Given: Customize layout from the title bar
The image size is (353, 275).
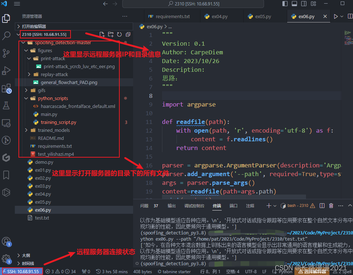Looking at the screenshot, I should (x=313, y=4).
